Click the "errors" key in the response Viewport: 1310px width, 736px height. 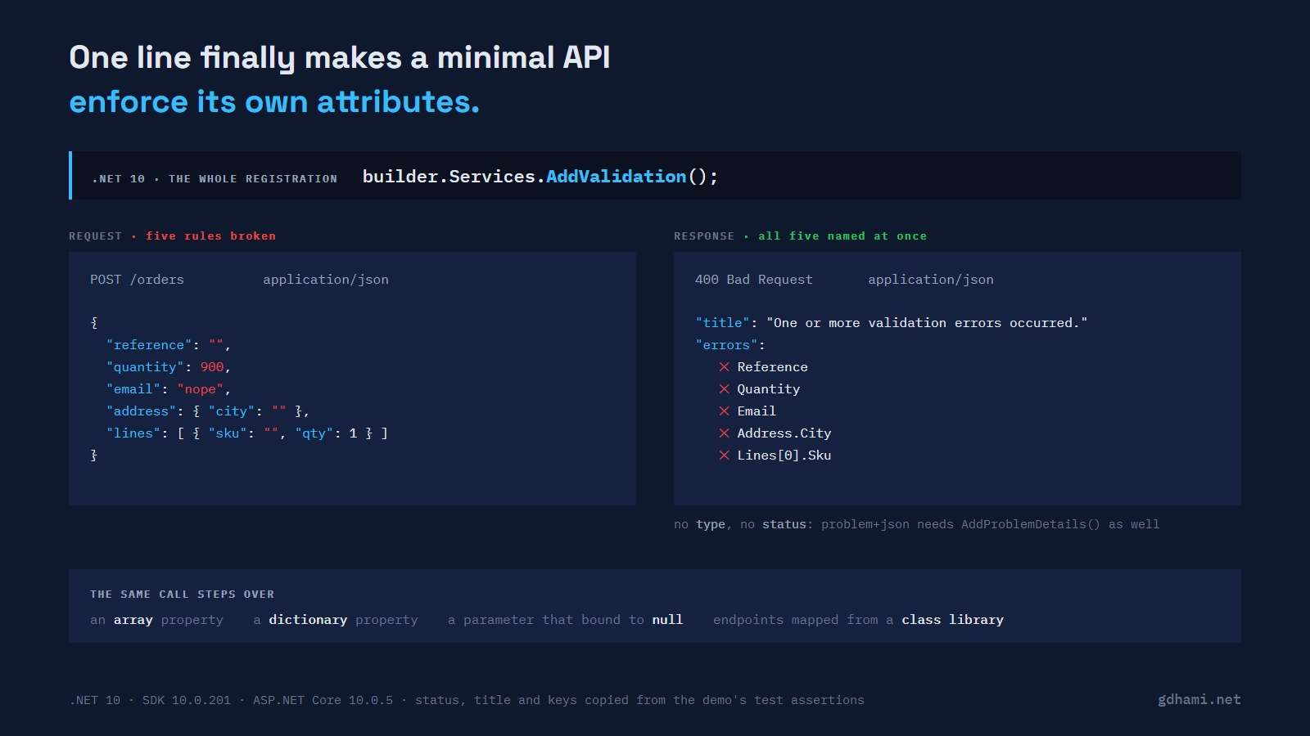726,345
